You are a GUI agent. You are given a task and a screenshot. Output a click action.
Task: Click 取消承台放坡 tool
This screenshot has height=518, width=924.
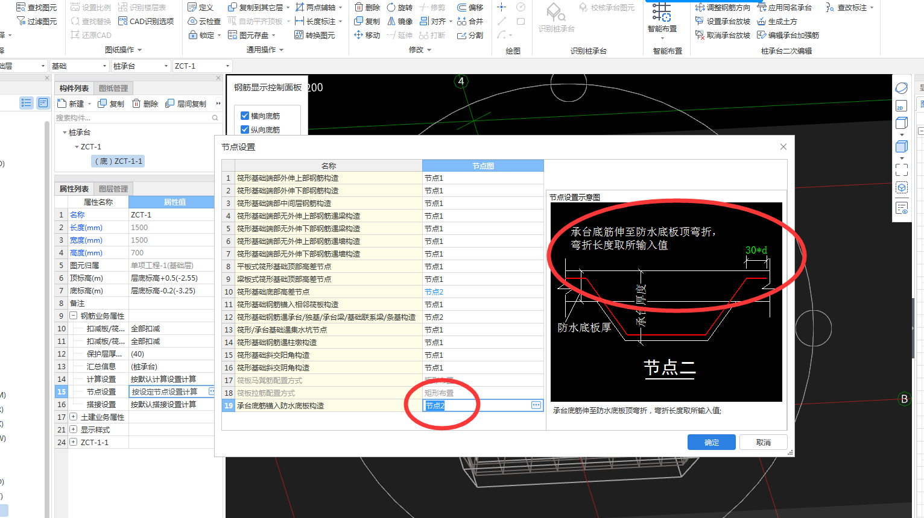tap(723, 35)
